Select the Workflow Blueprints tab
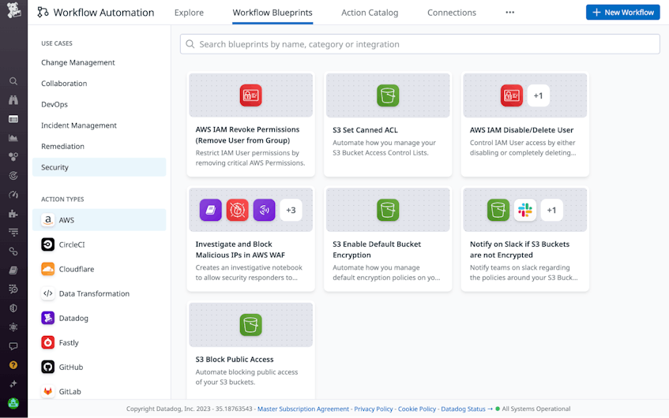 tap(272, 13)
